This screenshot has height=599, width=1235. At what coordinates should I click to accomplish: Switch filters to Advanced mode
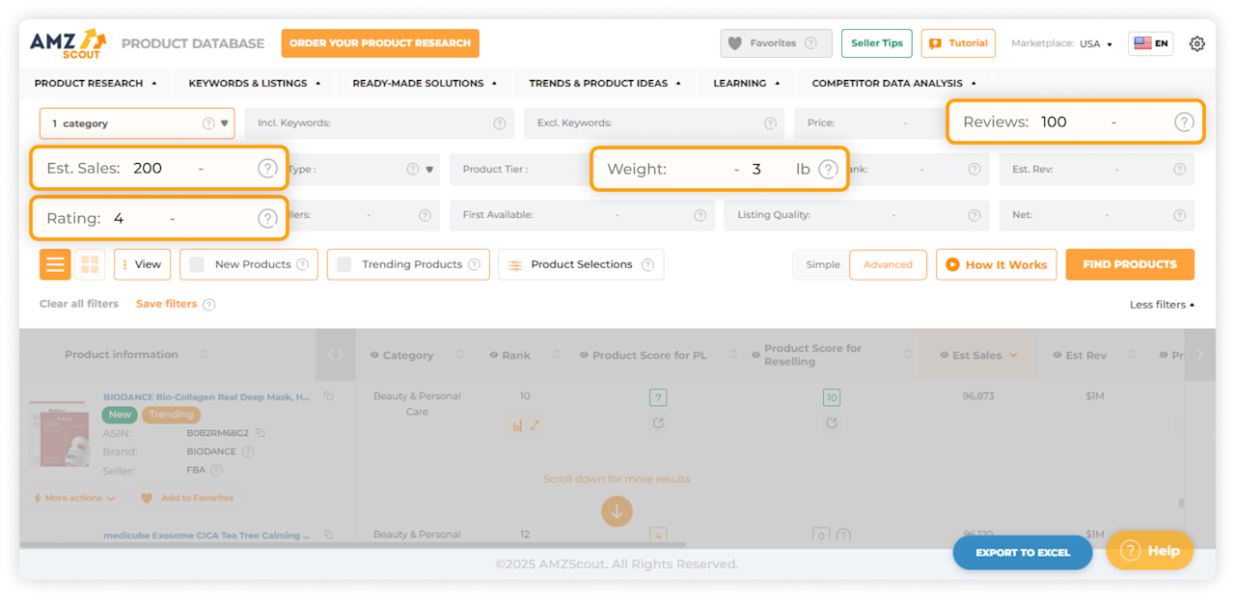click(x=888, y=263)
